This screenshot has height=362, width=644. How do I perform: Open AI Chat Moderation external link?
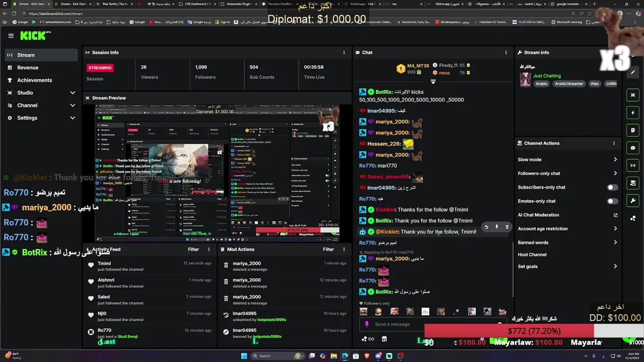(x=615, y=215)
